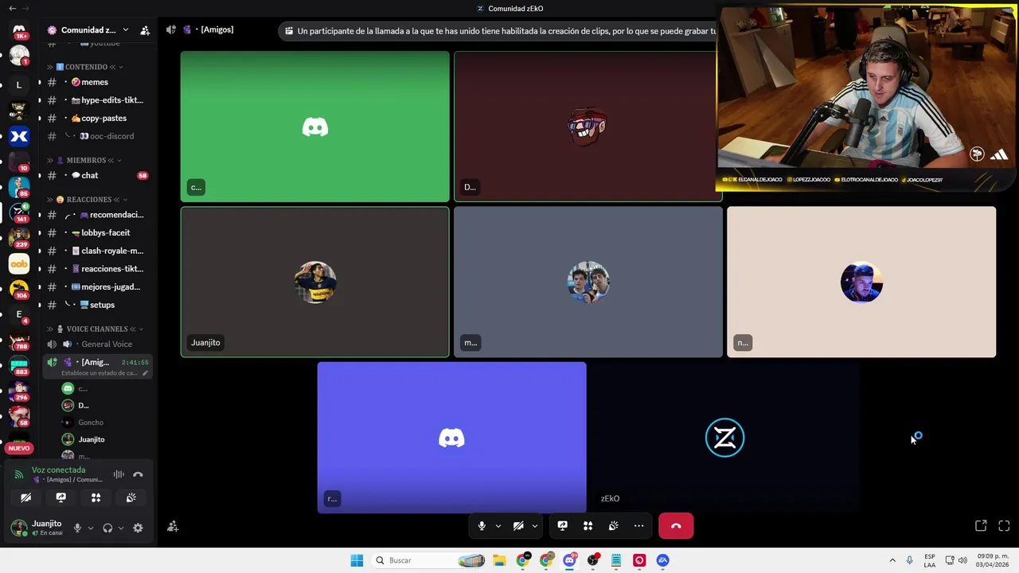Collapse the MIEMBROS category
Viewport: 1019px width, 573px height.
87,160
